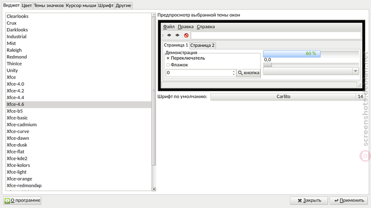The image size is (371, 208).
Task: Click the theme list scrollbar up arrow
Action: pyautogui.click(x=154, y=15)
